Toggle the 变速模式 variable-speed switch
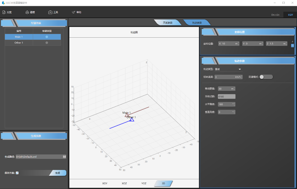 tap(266, 77)
